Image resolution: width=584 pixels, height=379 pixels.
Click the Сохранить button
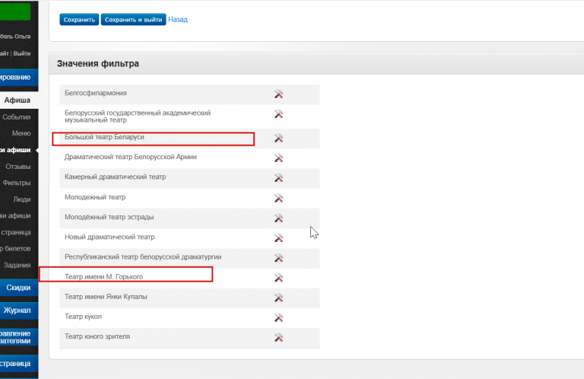[79, 20]
